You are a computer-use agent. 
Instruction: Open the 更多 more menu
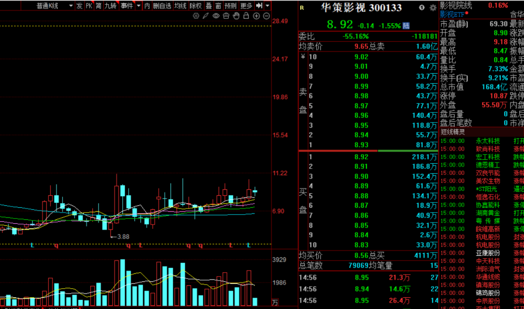coord(246,6)
